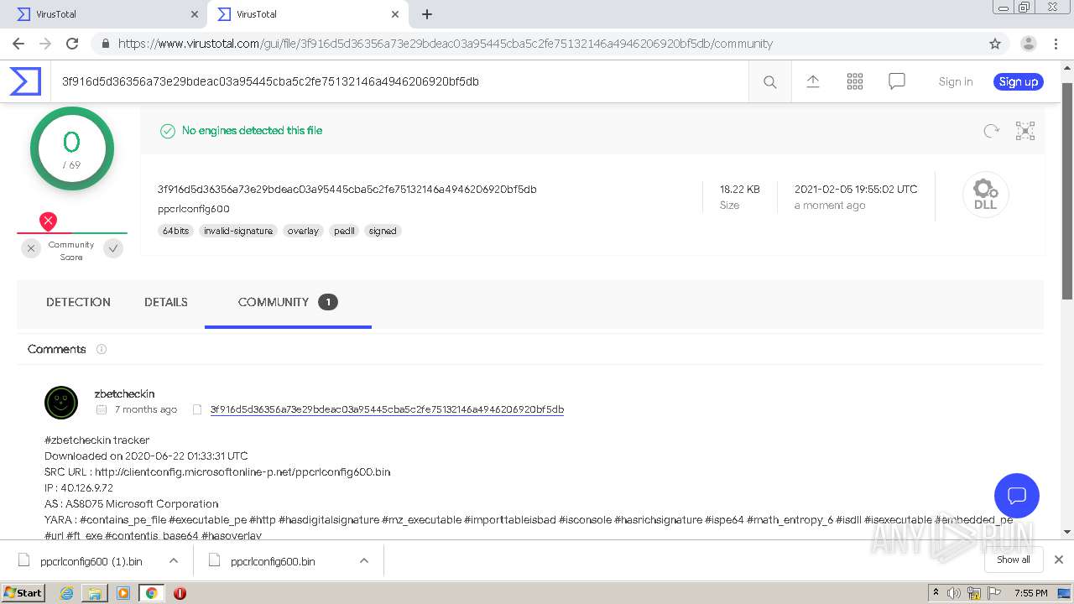Click the signed tag
Screen dimensions: 1074x604
pyautogui.click(x=383, y=231)
